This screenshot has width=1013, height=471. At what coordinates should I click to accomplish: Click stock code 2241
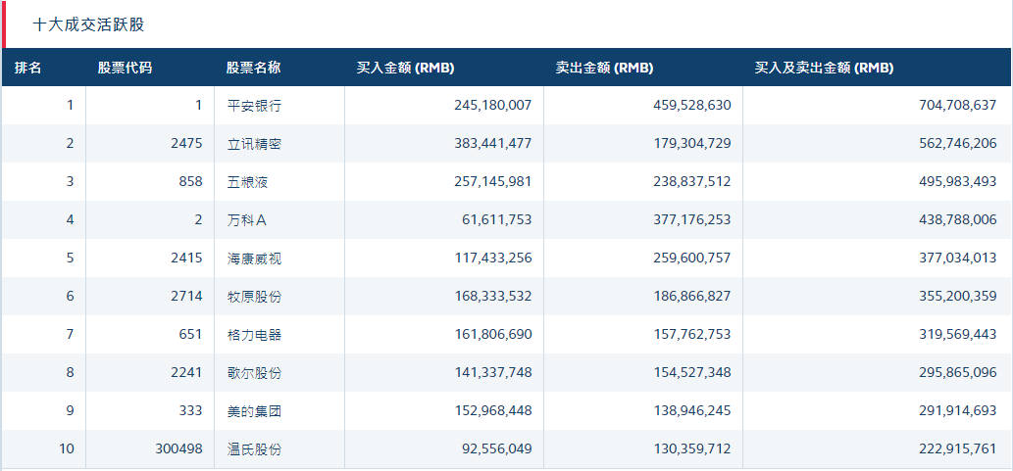coord(186,372)
